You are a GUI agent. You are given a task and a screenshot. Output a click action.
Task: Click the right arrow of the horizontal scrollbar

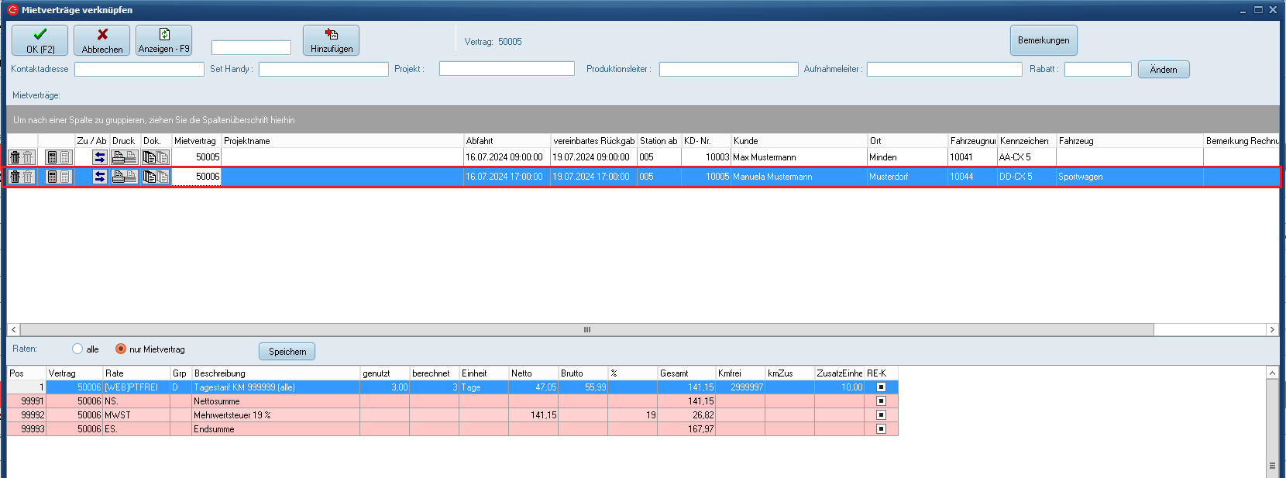tap(1271, 330)
